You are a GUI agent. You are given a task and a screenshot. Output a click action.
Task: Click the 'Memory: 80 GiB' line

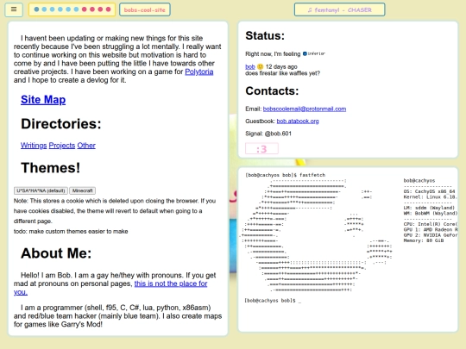pyautogui.click(x=423, y=240)
